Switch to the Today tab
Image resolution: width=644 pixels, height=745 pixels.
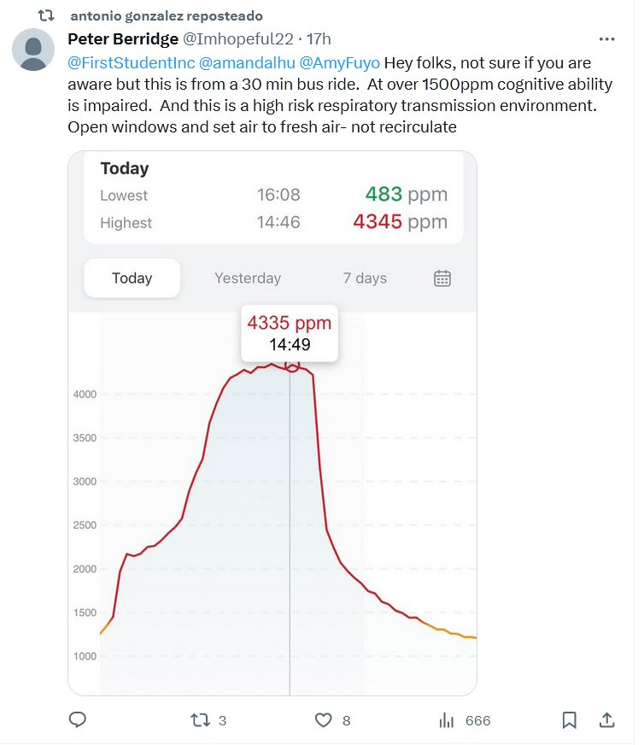132,278
